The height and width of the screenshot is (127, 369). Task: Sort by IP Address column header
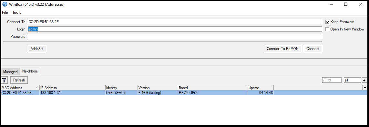[x=72, y=88]
